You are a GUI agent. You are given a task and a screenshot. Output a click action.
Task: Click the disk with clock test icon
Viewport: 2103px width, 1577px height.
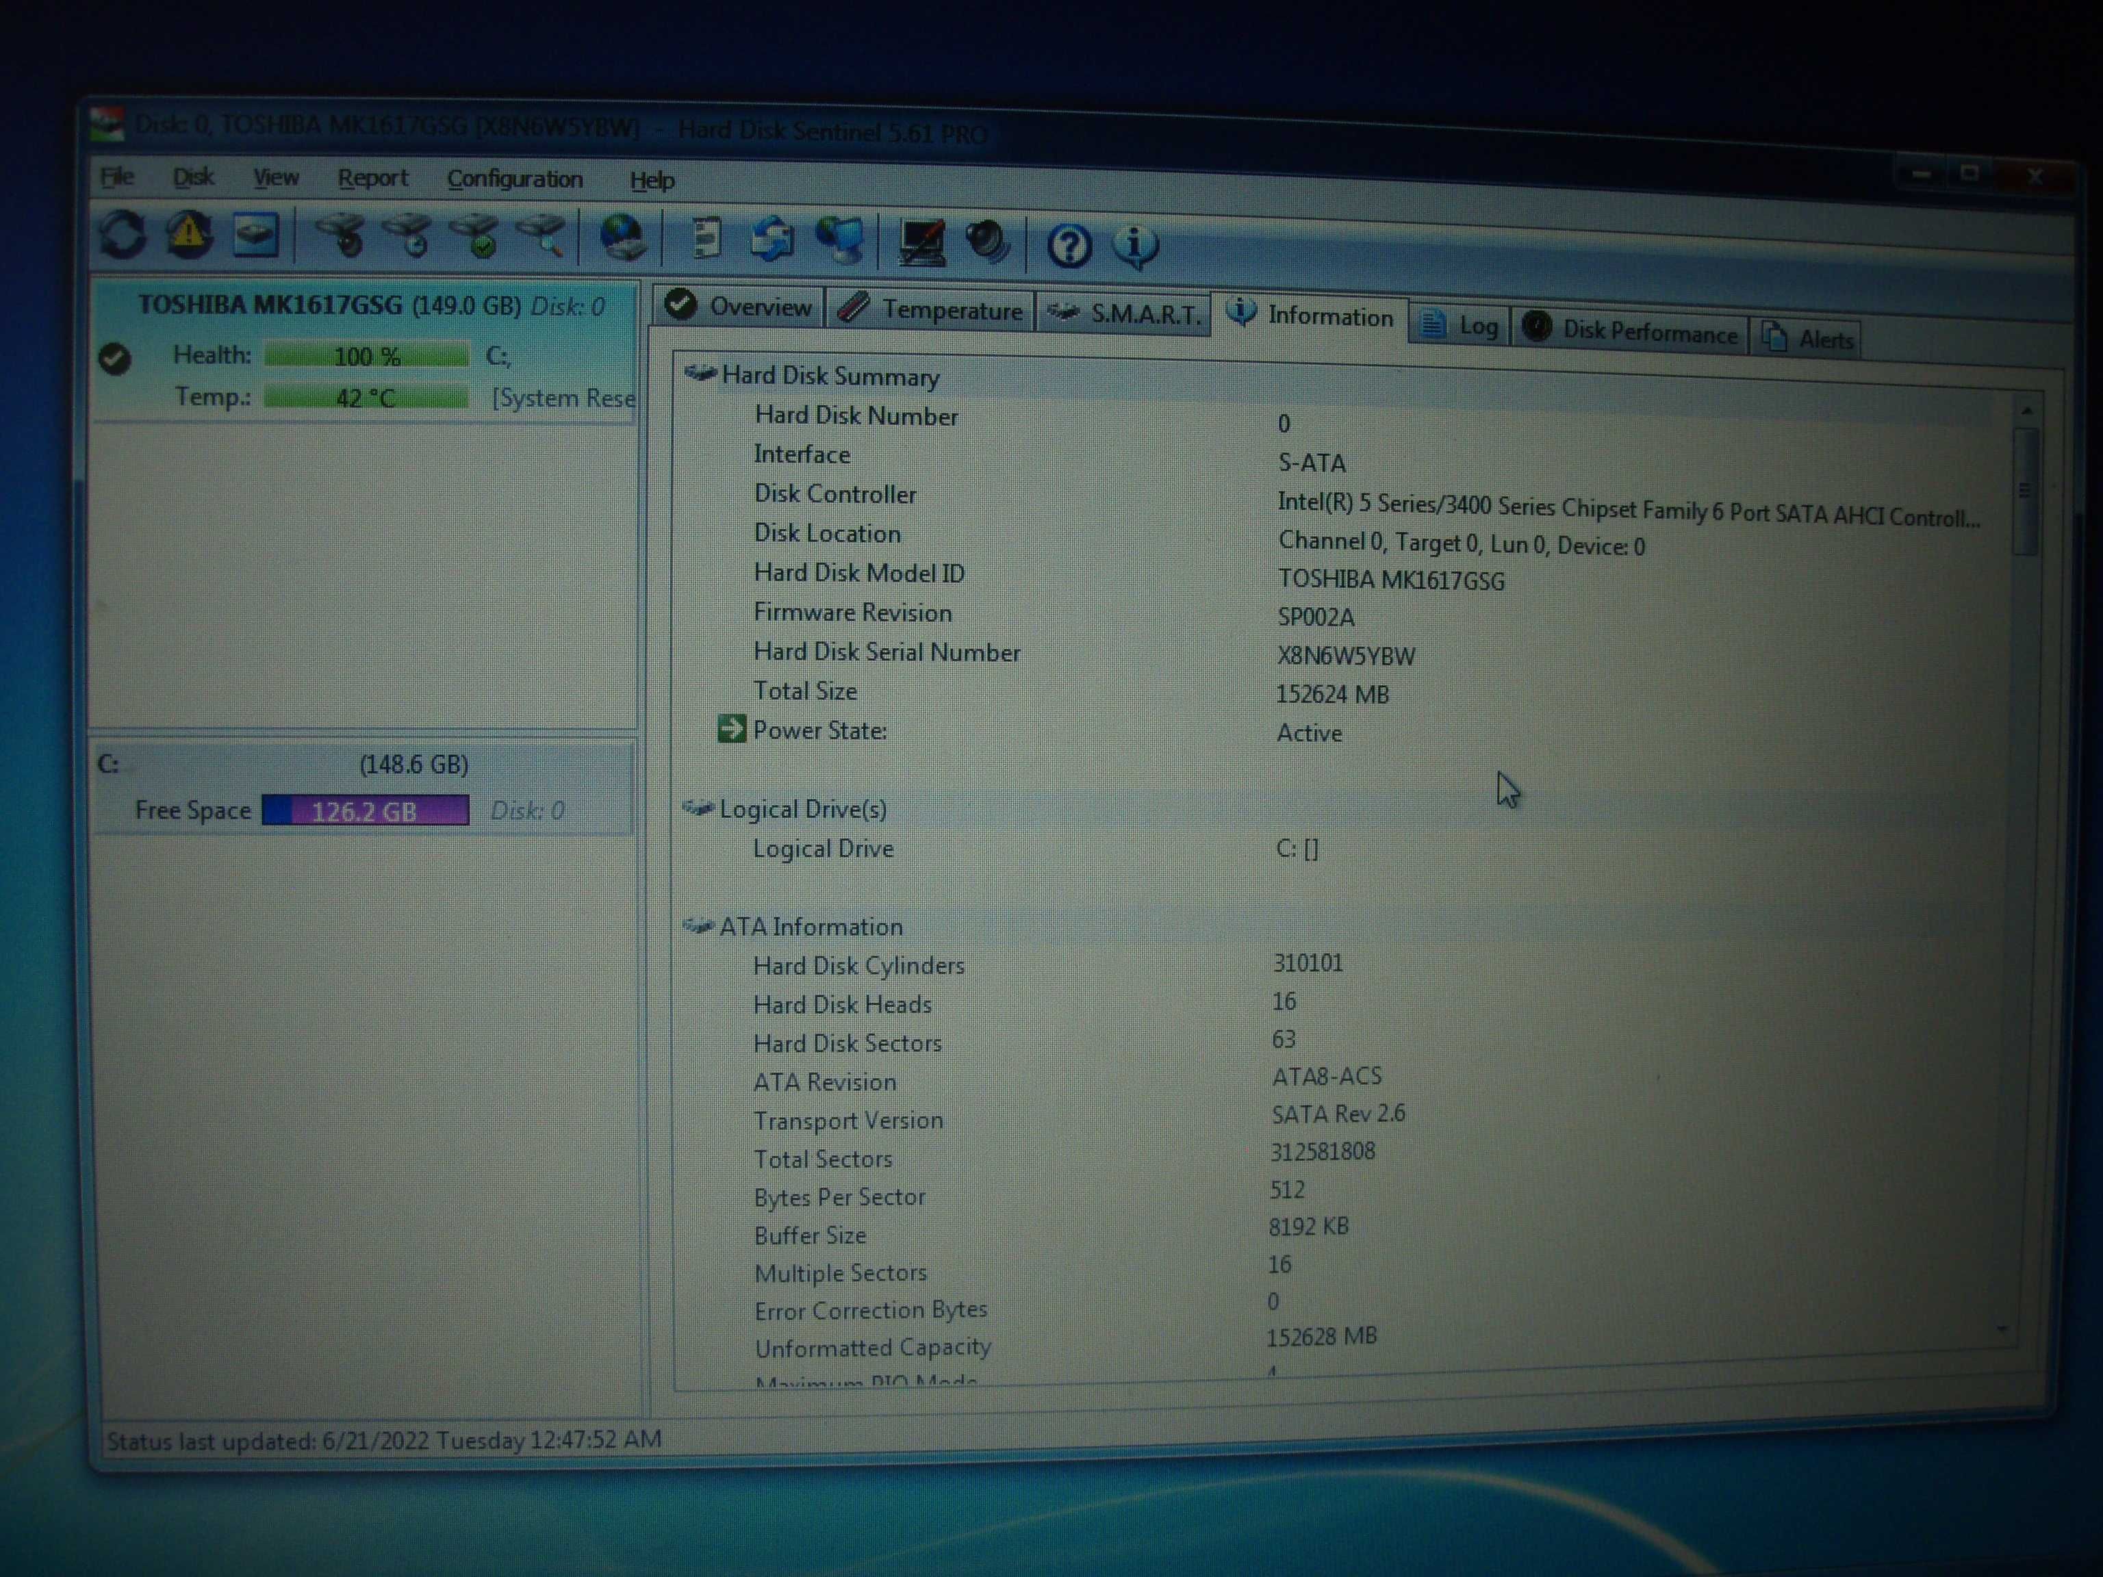[x=408, y=237]
